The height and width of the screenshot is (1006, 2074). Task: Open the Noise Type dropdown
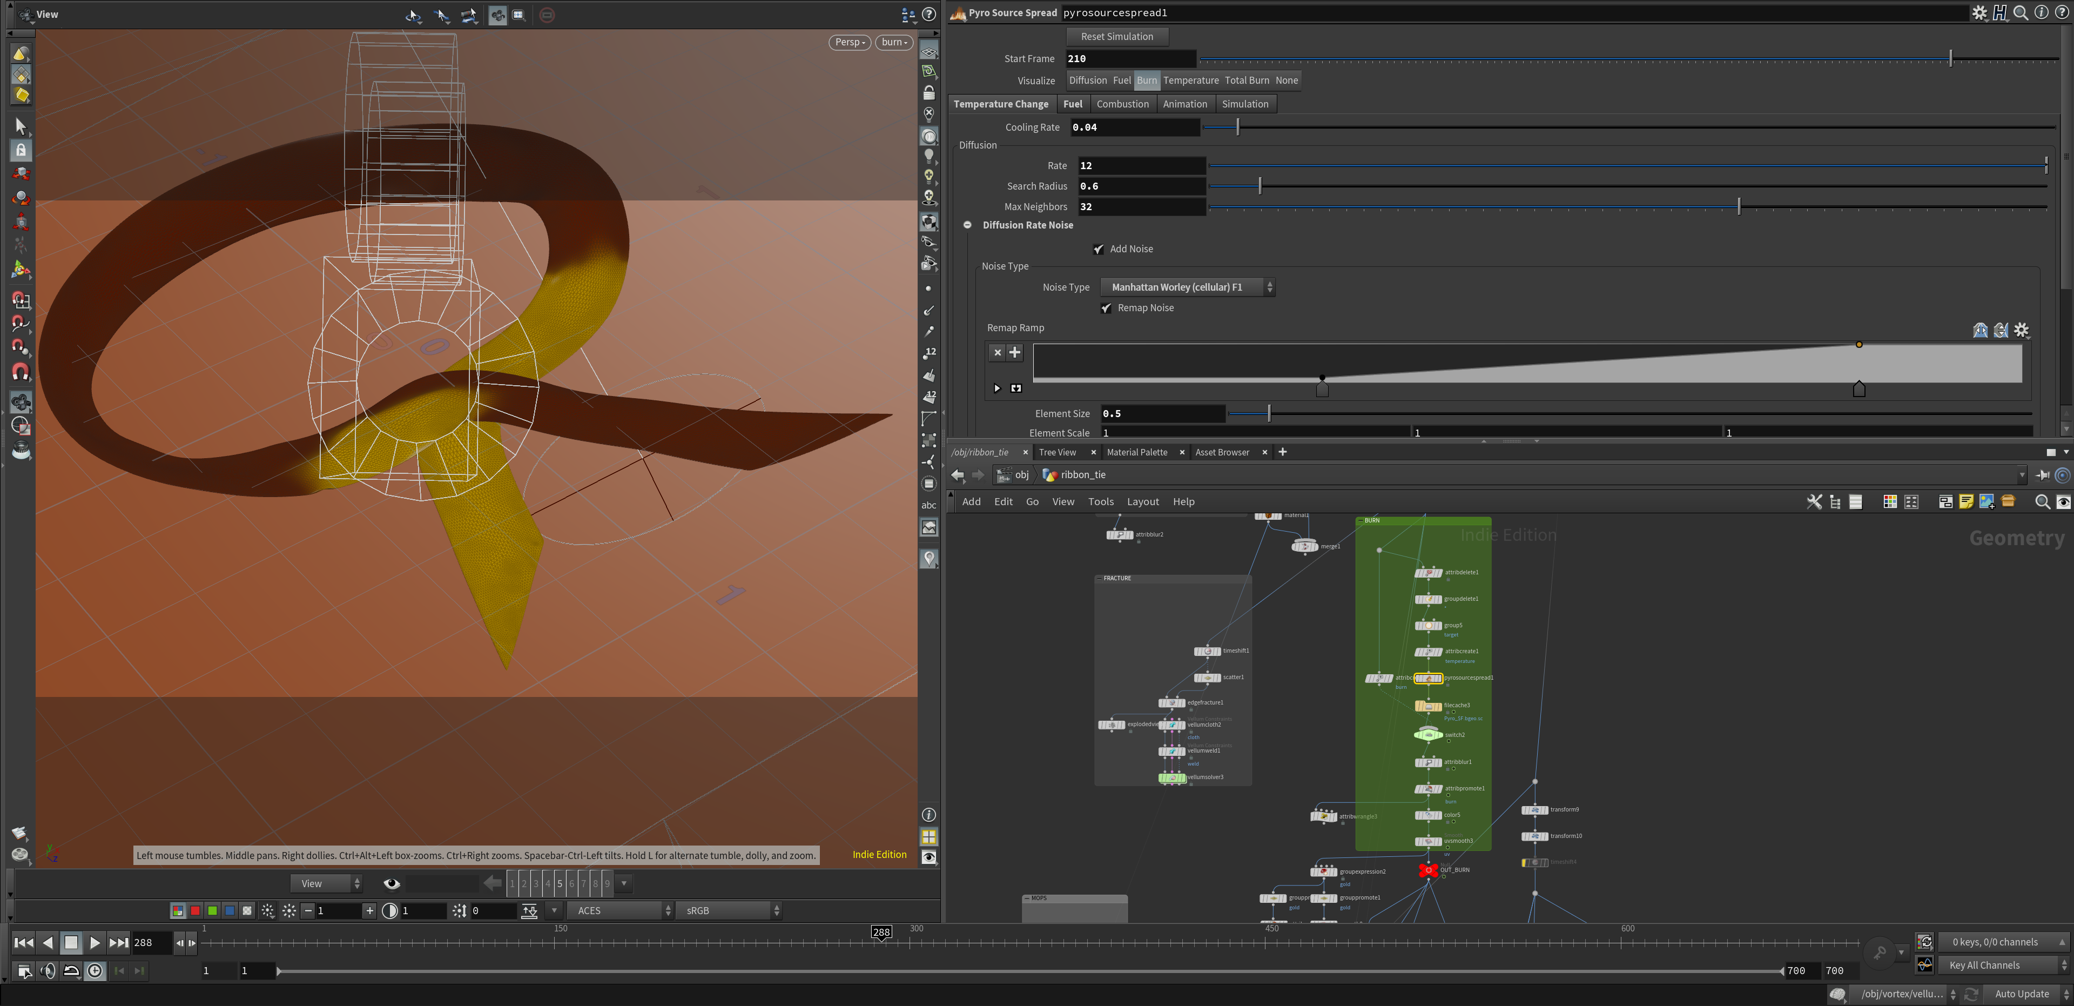(x=1187, y=287)
